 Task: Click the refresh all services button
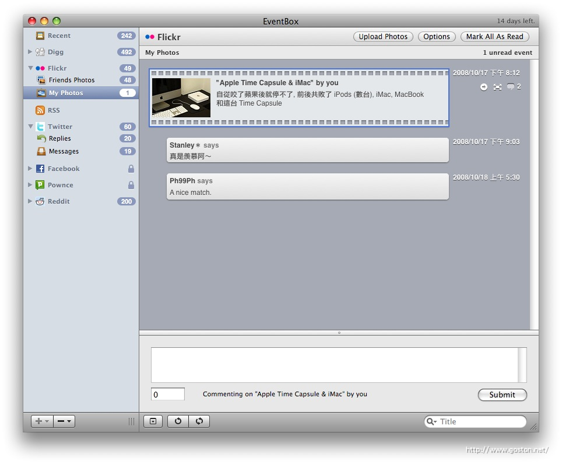point(199,421)
